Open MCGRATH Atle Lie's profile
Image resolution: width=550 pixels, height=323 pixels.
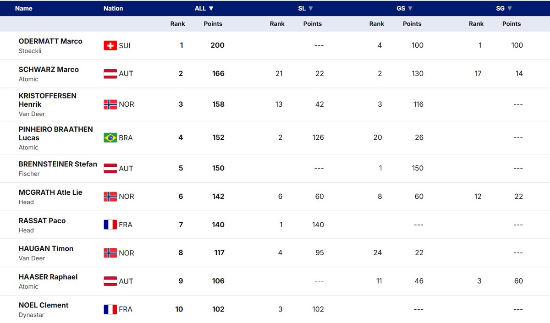(x=50, y=192)
